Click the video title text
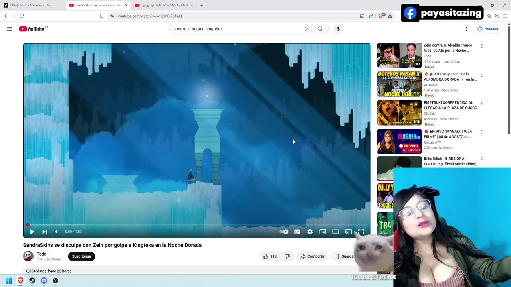 (112, 245)
